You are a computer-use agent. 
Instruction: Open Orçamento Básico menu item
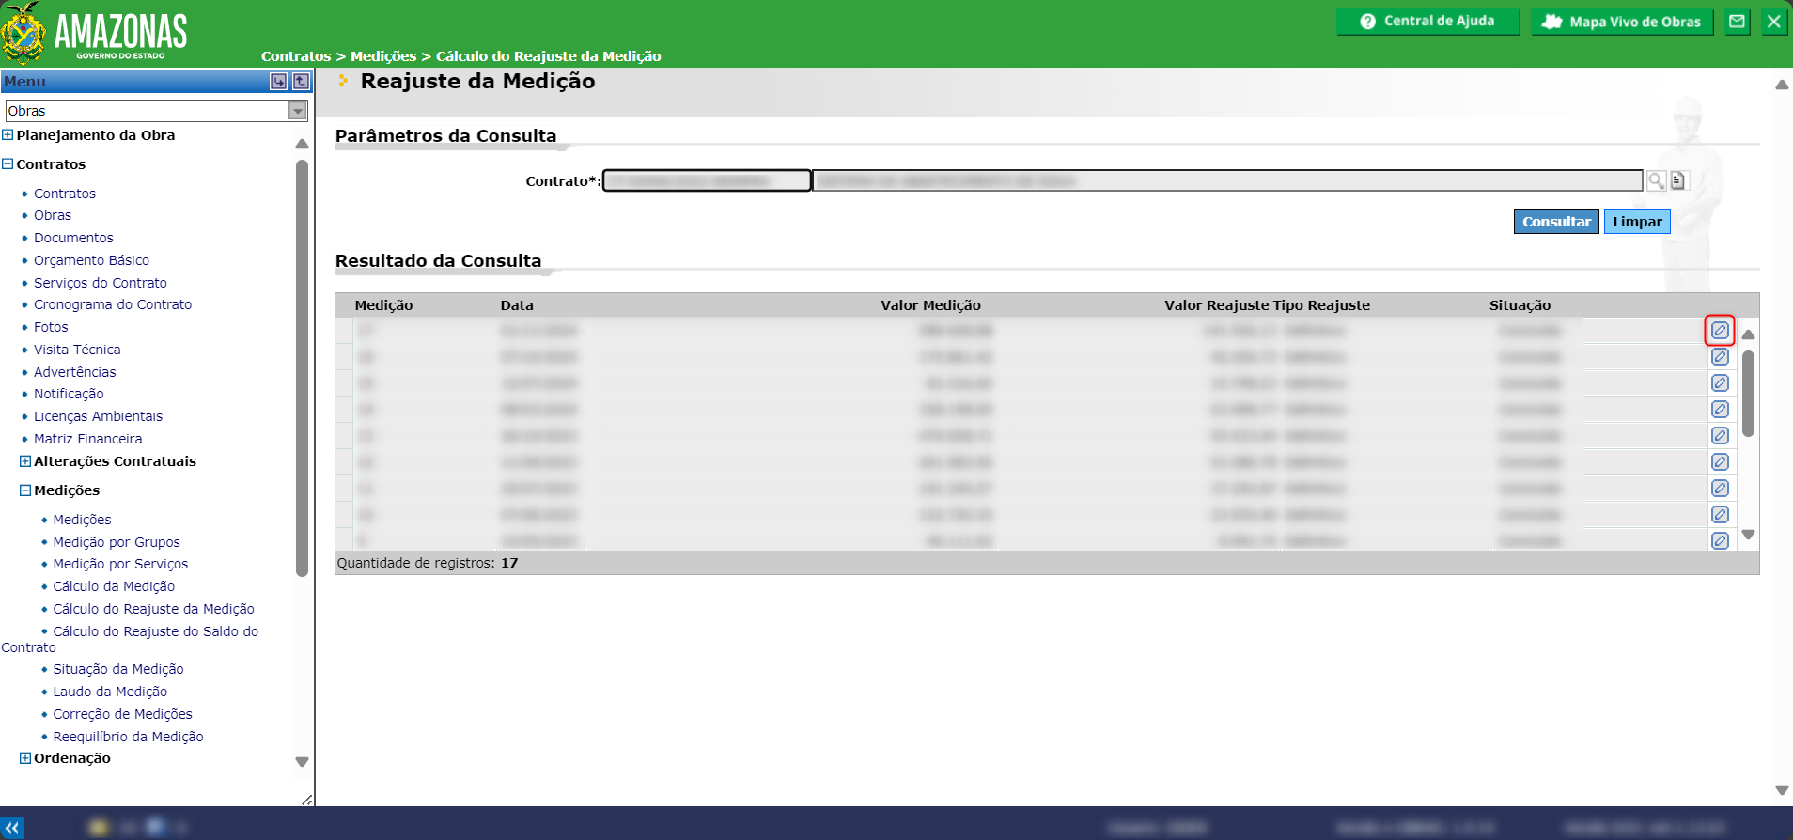pos(91,260)
